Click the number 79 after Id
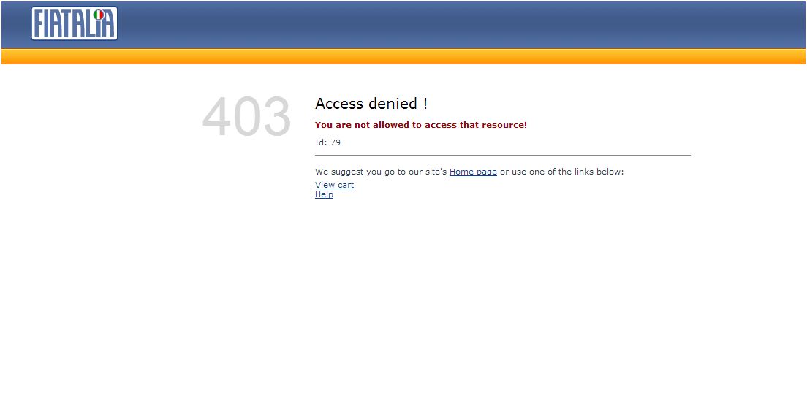The width and height of the screenshot is (807, 418). tap(336, 142)
